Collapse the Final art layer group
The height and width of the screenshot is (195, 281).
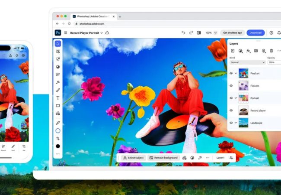236,73
